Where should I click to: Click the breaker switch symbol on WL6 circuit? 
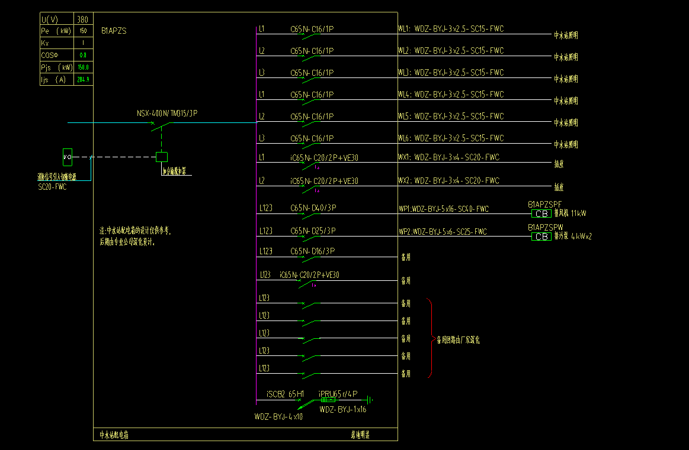coord(310,145)
